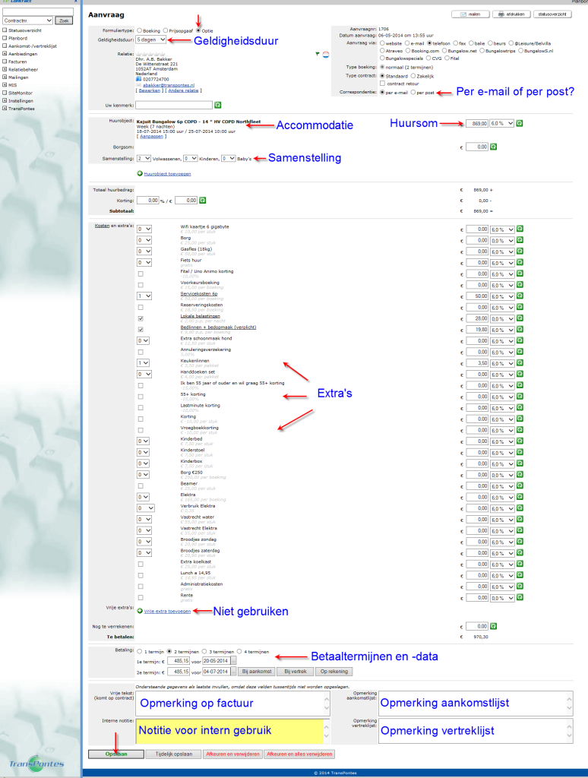Check the 'contract retour' checkbox

pos(382,83)
